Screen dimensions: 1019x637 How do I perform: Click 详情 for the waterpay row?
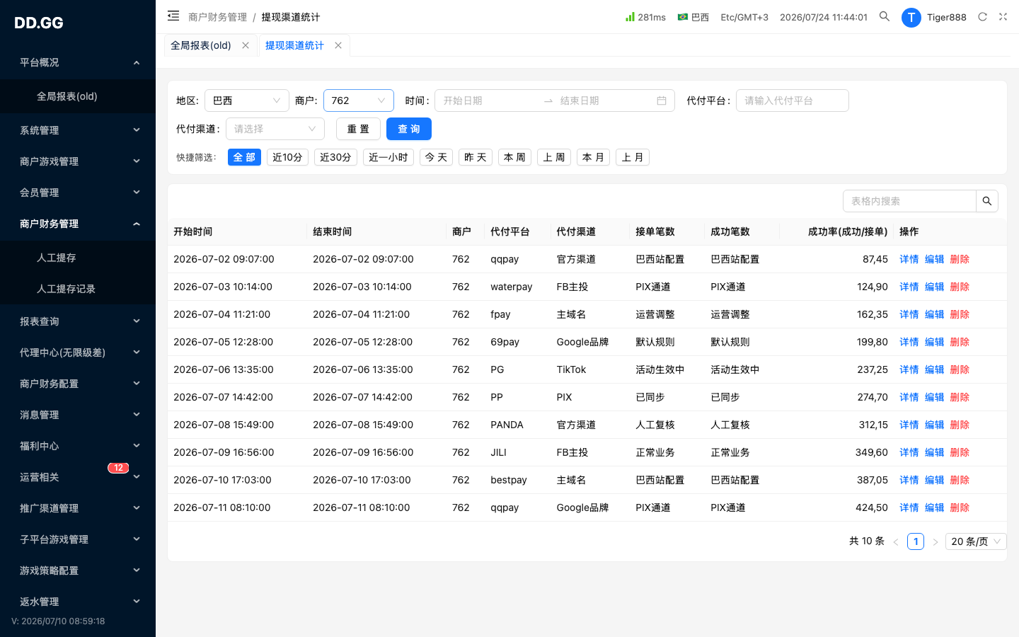point(909,287)
